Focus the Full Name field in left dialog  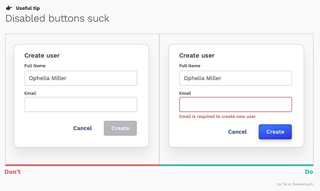tap(81, 78)
